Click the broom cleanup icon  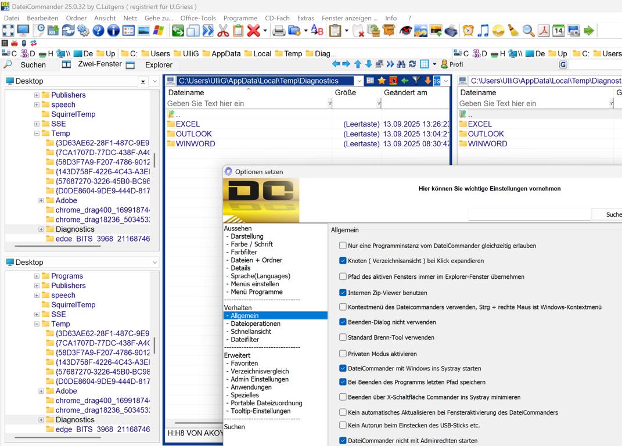tap(513, 31)
